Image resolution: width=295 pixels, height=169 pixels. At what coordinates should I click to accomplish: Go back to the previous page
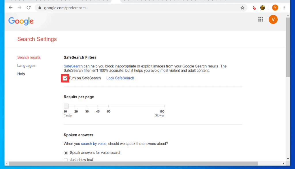point(11,8)
